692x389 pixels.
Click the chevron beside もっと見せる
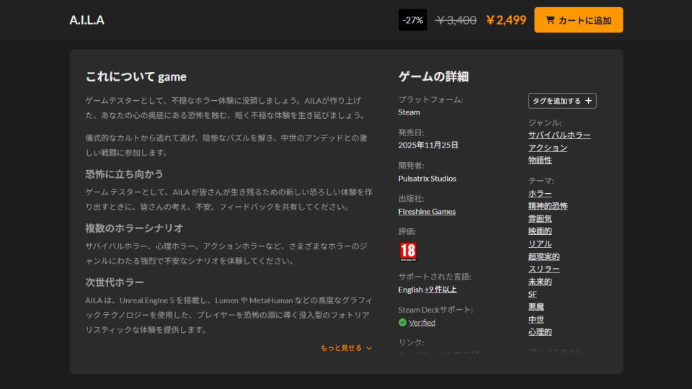click(x=369, y=348)
